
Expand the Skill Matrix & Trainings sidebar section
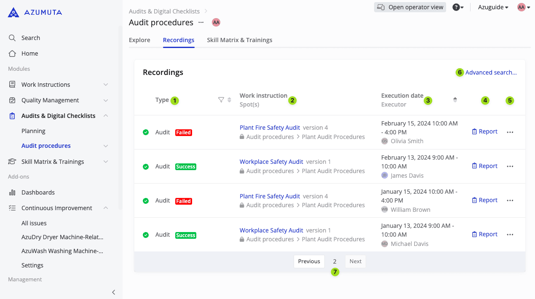coord(105,161)
